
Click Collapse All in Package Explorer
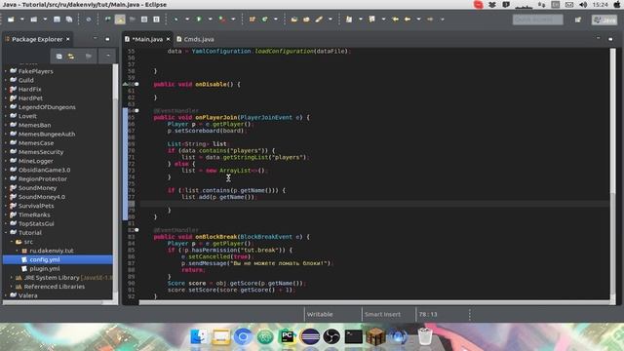[x=58, y=57]
